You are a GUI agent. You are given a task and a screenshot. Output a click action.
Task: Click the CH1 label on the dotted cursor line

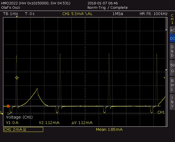tap(161, 112)
